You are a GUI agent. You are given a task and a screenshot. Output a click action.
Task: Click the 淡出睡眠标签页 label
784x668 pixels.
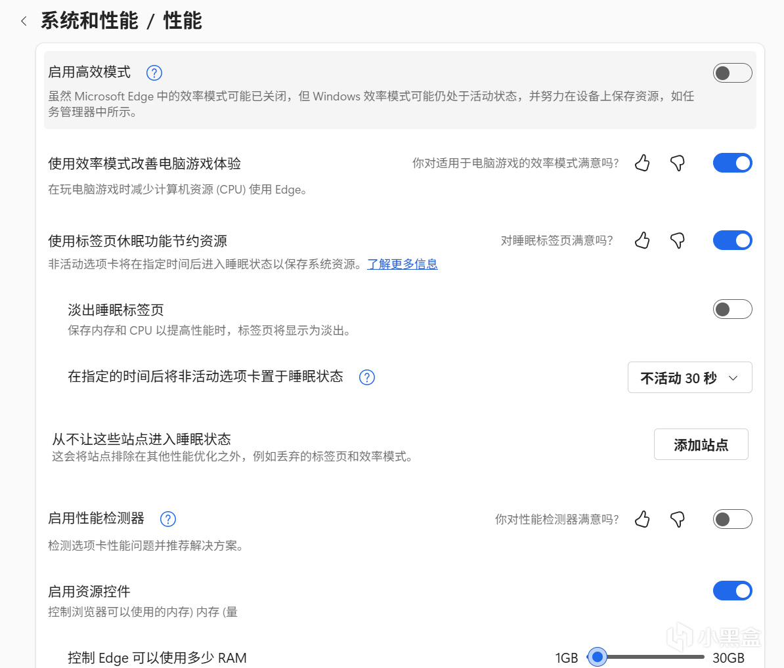point(116,310)
